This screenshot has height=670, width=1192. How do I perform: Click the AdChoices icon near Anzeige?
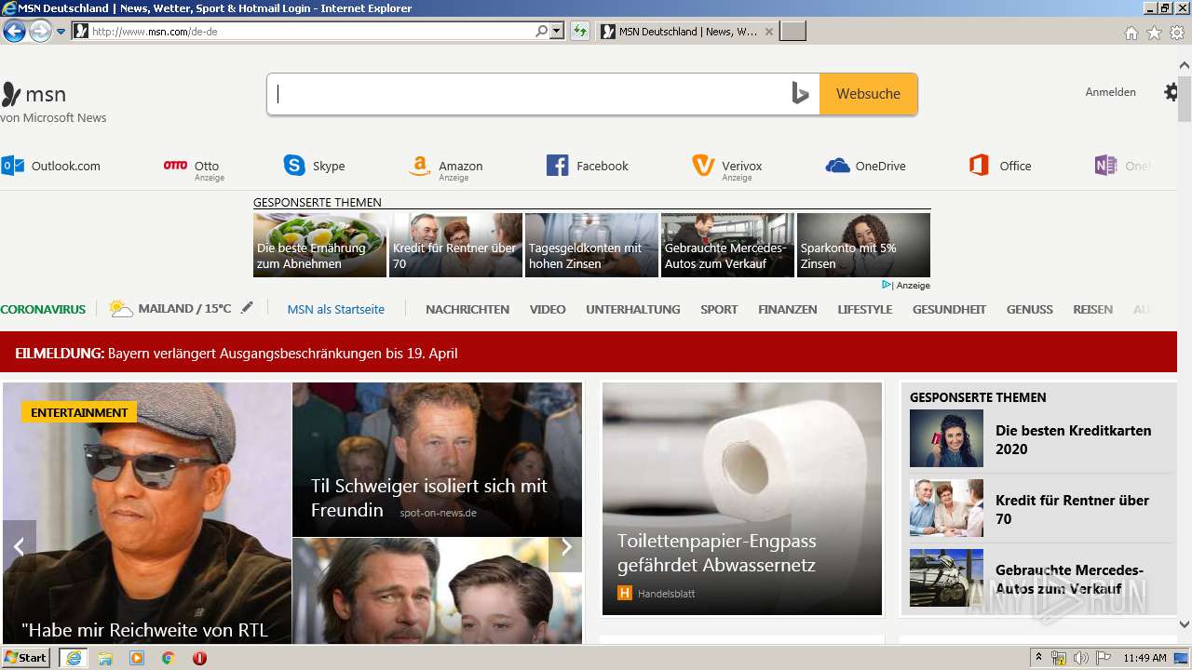[887, 285]
